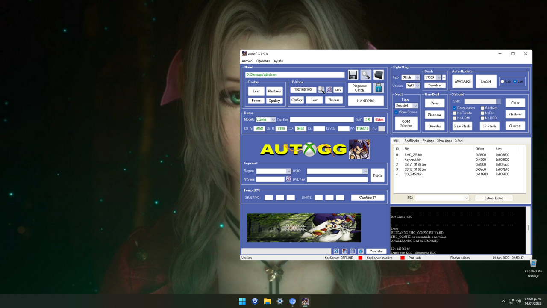Click the AutoGG icon in the taskbar
Image resolution: width=547 pixels, height=308 pixels.
tap(305, 301)
